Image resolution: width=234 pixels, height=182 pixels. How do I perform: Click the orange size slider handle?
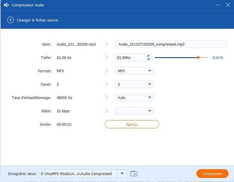pos(199,57)
